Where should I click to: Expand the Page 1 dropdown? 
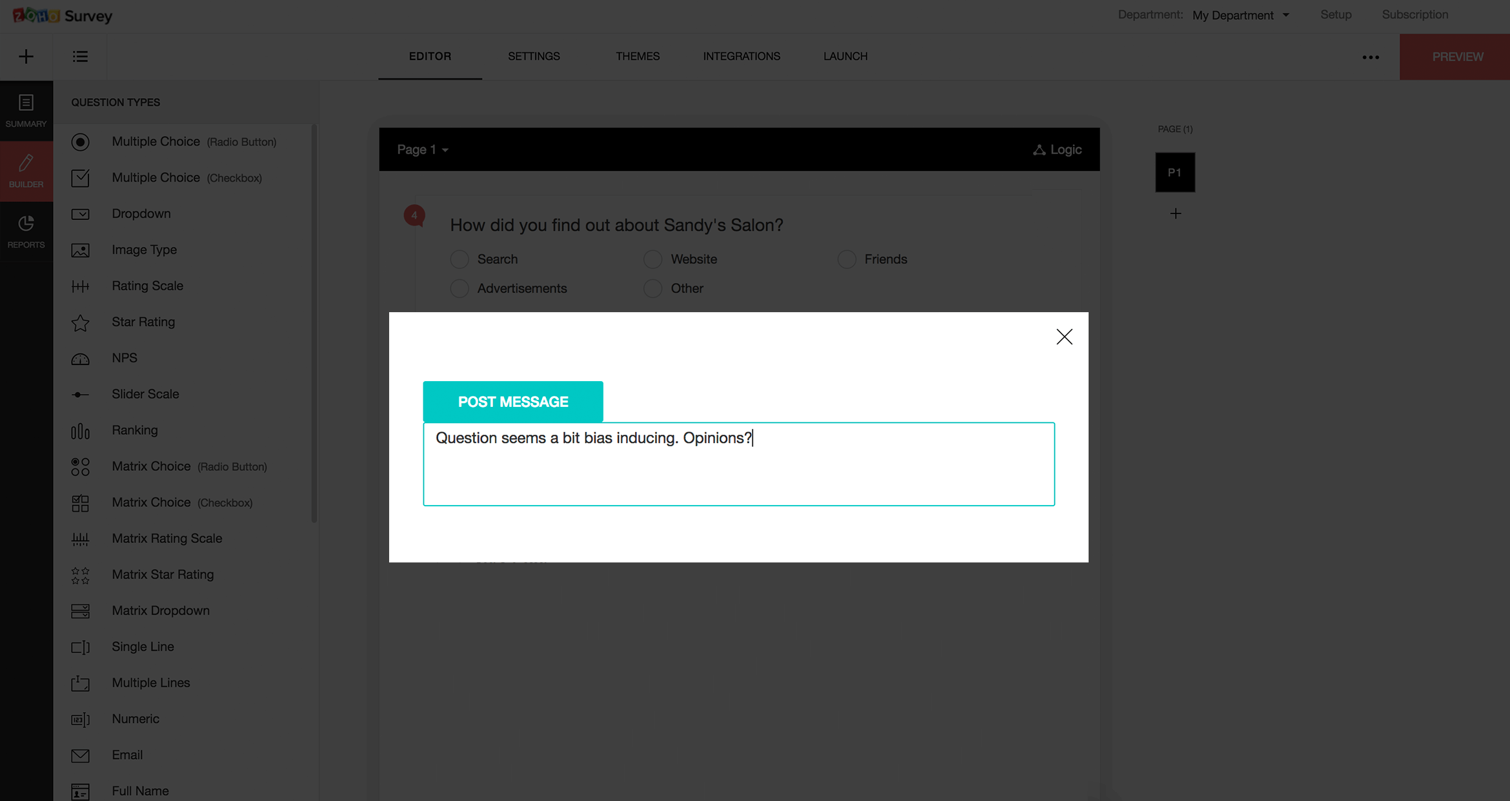(423, 150)
